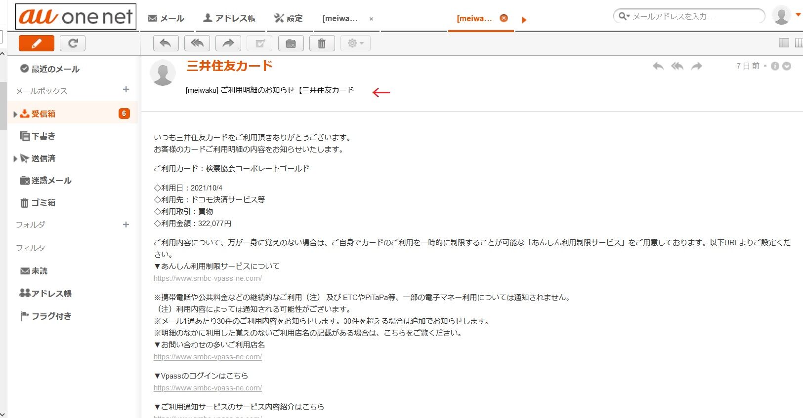The height and width of the screenshot is (418, 803).
Task: Refresh the mail list
Action: 73,43
